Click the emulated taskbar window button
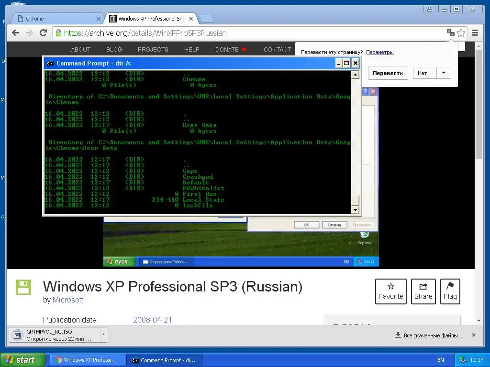Viewport: 490px width, 367px height. coord(166,261)
